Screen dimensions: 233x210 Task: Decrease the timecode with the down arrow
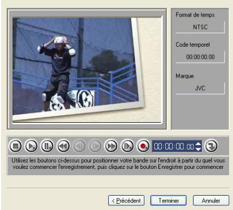198,149
